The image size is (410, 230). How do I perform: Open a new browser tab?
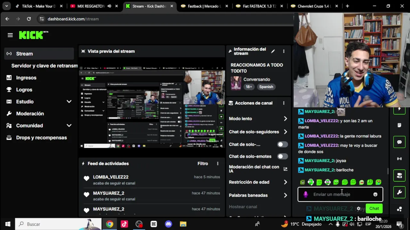tap(347, 6)
